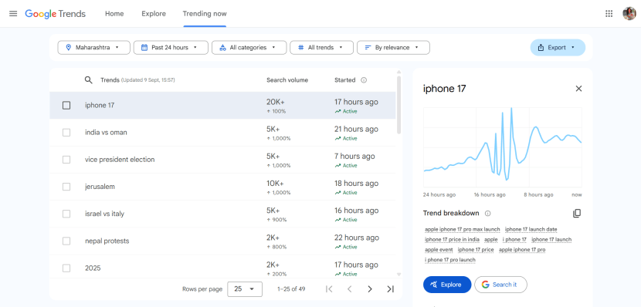Click the iphone 17 price in india term
The height and width of the screenshot is (307, 641).
point(452,240)
